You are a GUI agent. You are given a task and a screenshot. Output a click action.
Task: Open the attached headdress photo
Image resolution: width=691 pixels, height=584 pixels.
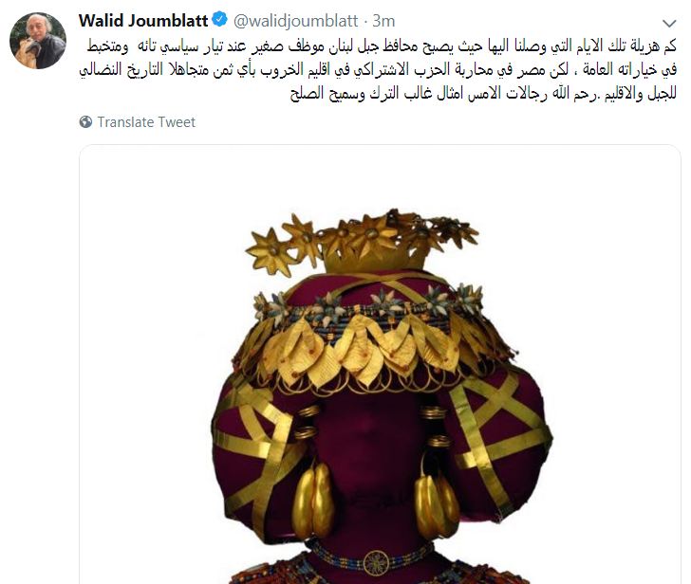380,364
